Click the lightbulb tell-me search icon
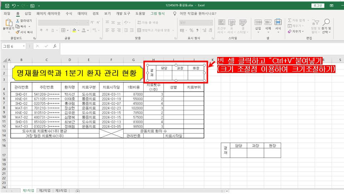344x194 pixels. point(175,14)
